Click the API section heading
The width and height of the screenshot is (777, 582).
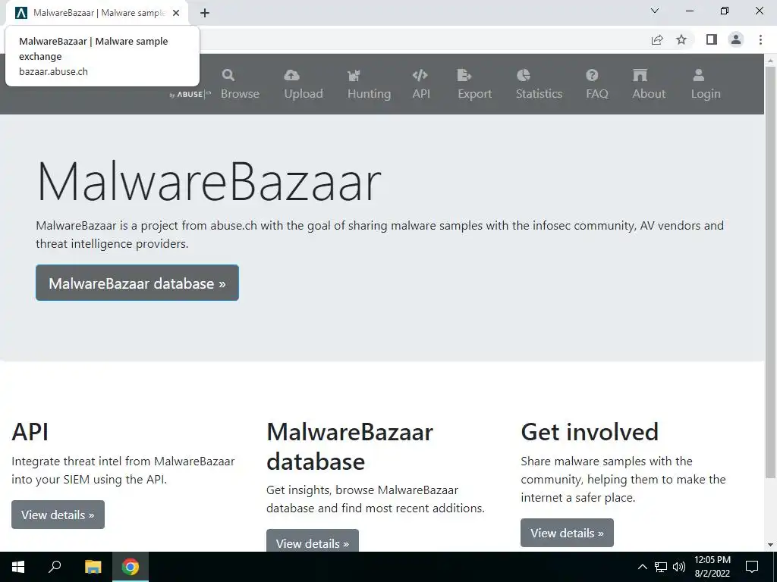tap(30, 431)
